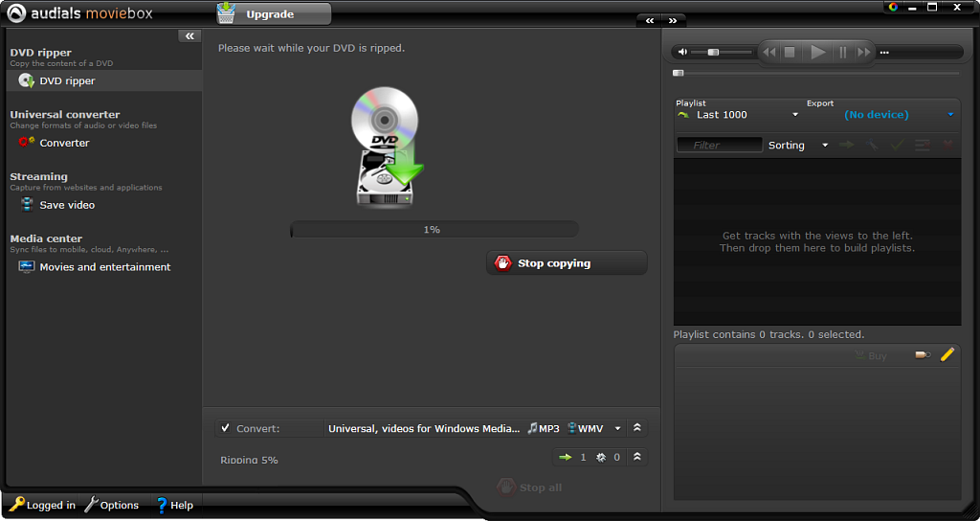Click the rewind playback button

tap(768, 52)
